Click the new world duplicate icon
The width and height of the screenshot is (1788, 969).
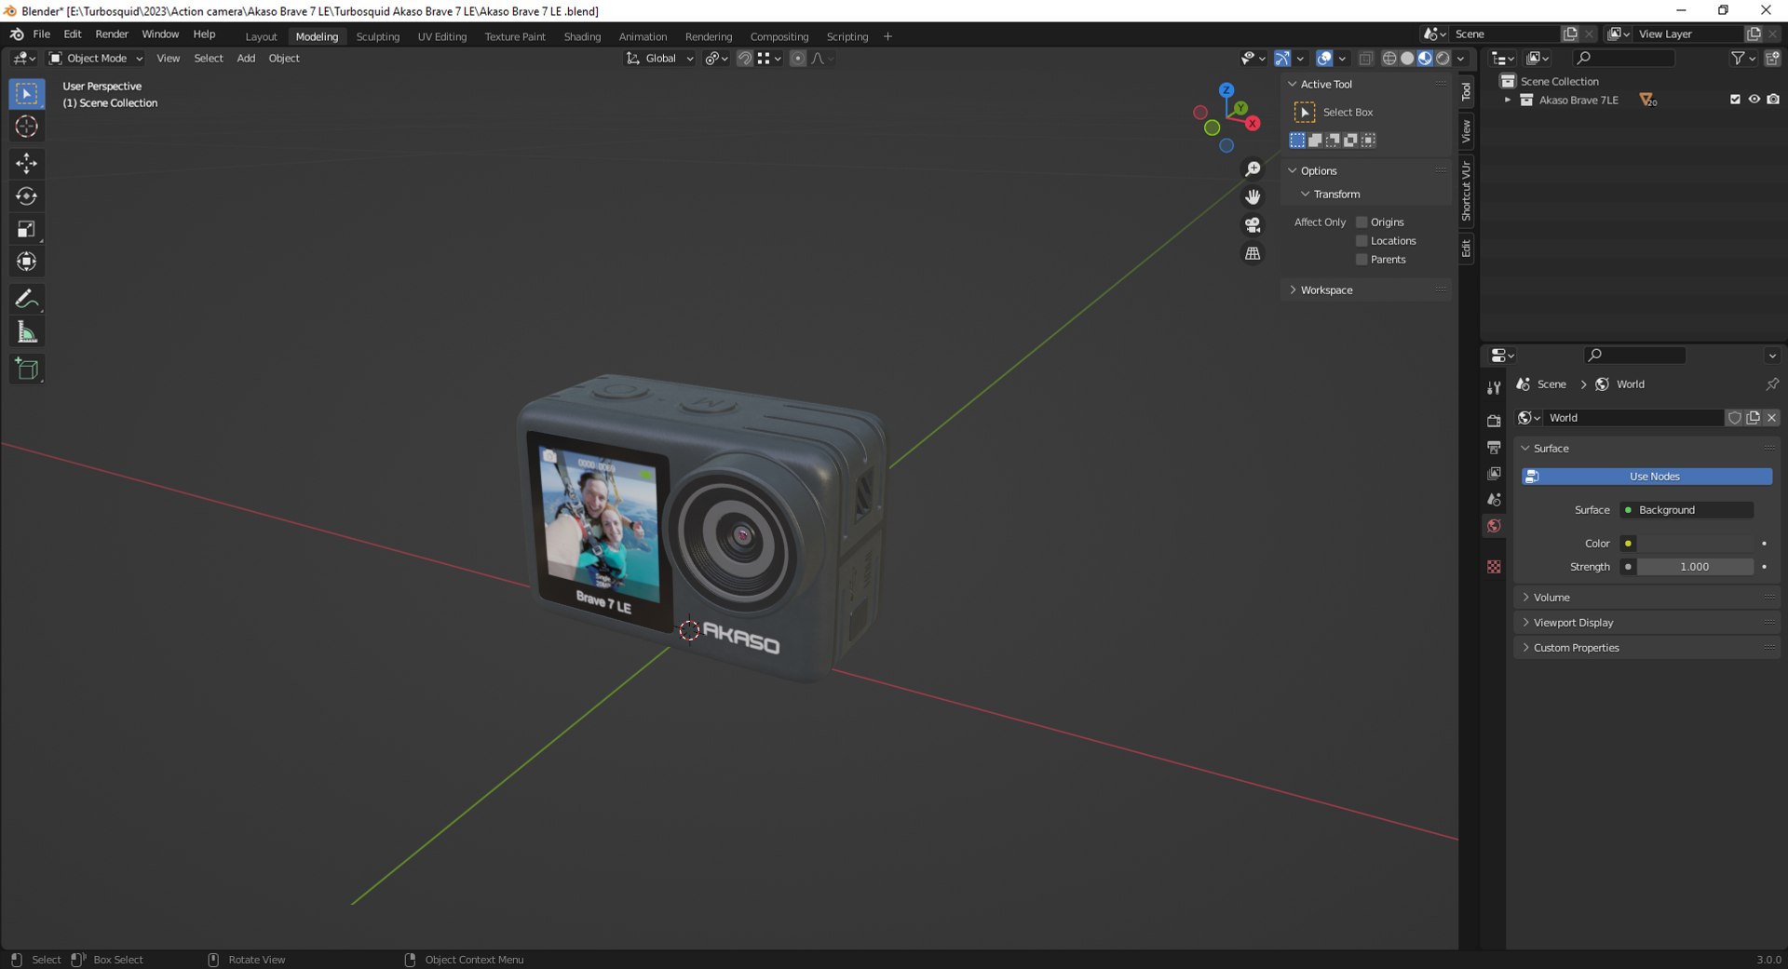click(x=1753, y=418)
